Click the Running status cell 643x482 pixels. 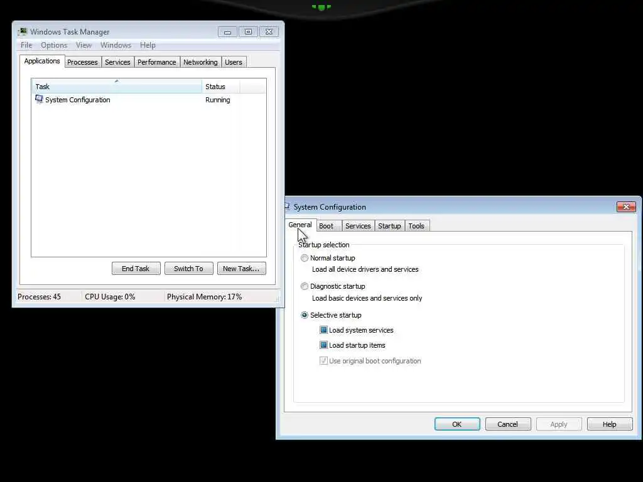pos(218,100)
